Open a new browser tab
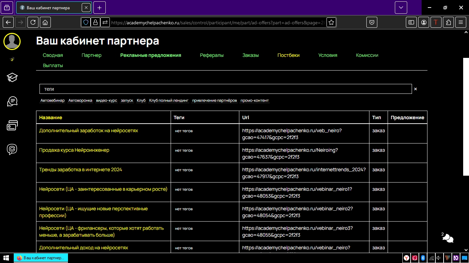This screenshot has width=469, height=263. tap(100, 8)
